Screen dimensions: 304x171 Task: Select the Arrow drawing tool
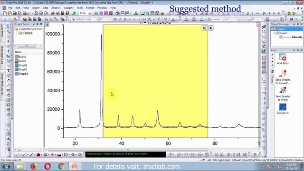point(8,80)
